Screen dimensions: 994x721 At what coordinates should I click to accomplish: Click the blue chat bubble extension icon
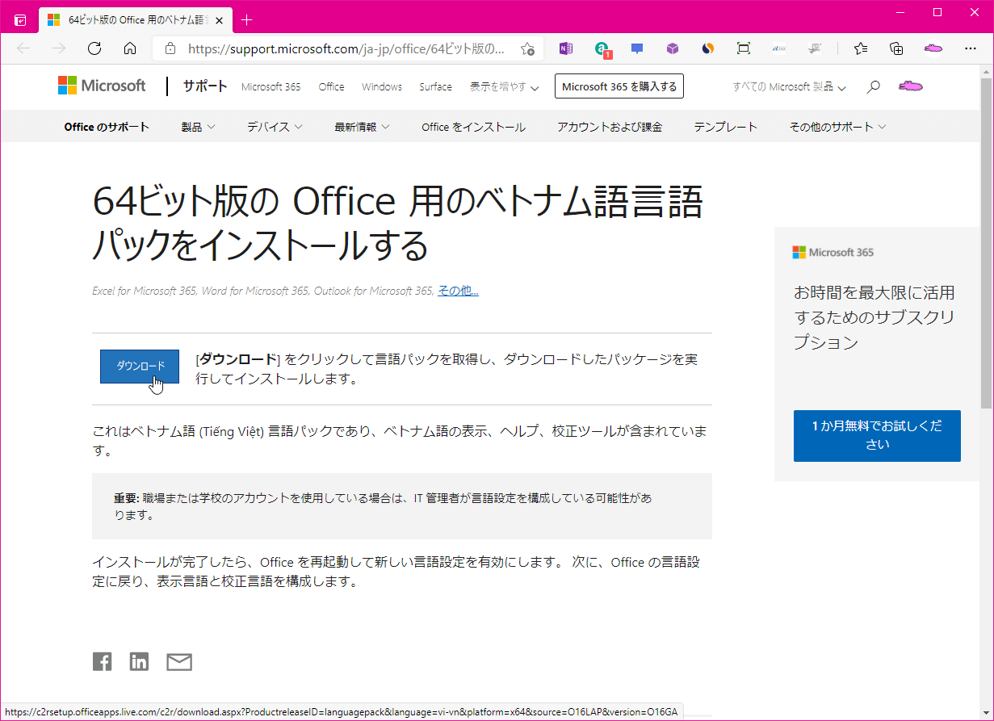(x=637, y=48)
